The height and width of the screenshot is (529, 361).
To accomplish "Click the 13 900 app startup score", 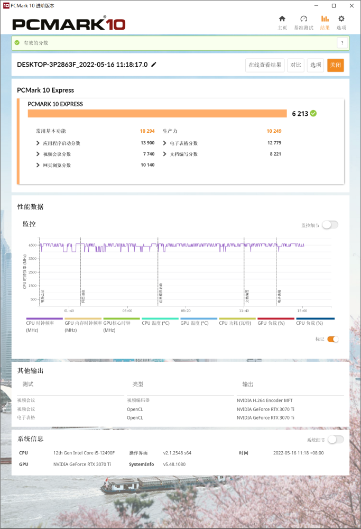I will coord(147,143).
